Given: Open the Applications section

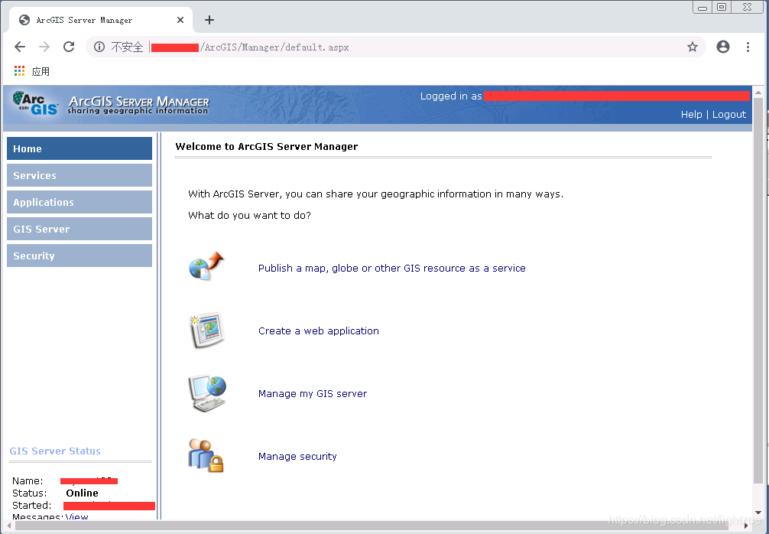Looking at the screenshot, I should (x=79, y=202).
